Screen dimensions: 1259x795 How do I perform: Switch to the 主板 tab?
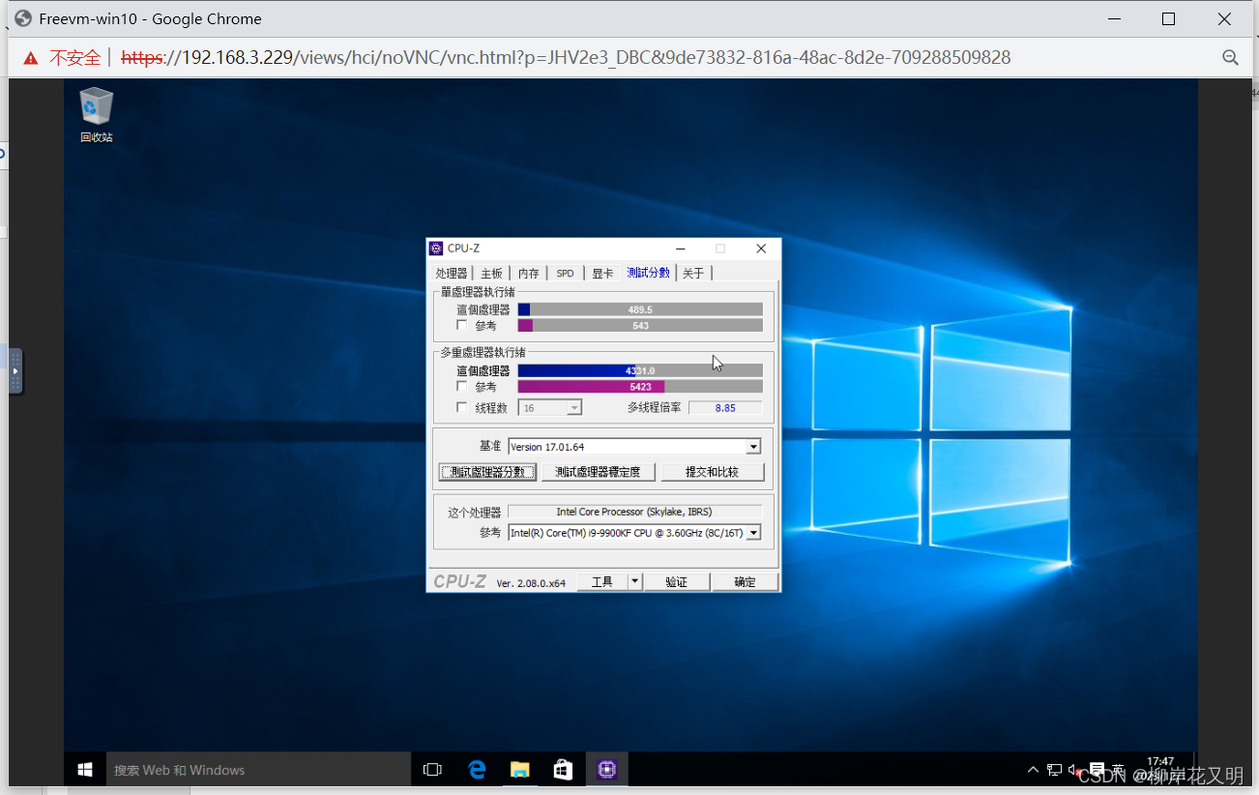click(491, 274)
